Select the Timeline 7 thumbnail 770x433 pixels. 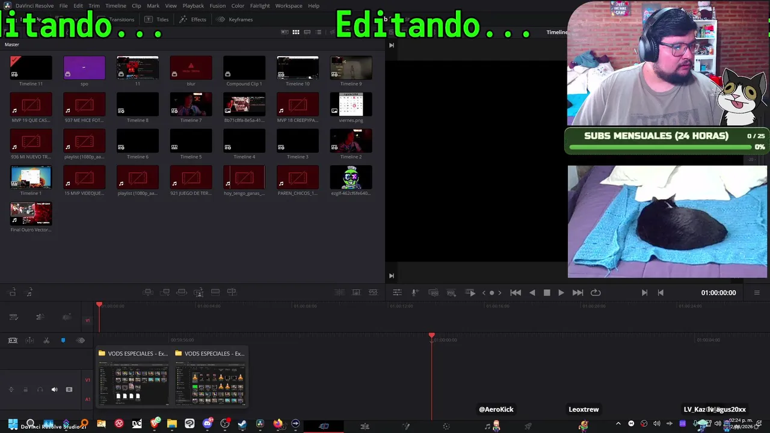point(191,105)
